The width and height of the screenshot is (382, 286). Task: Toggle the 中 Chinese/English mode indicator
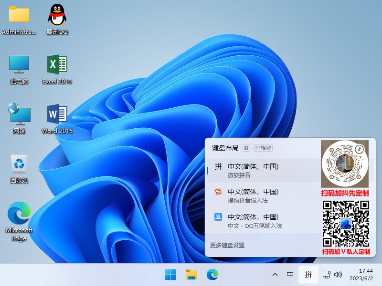[290, 275]
